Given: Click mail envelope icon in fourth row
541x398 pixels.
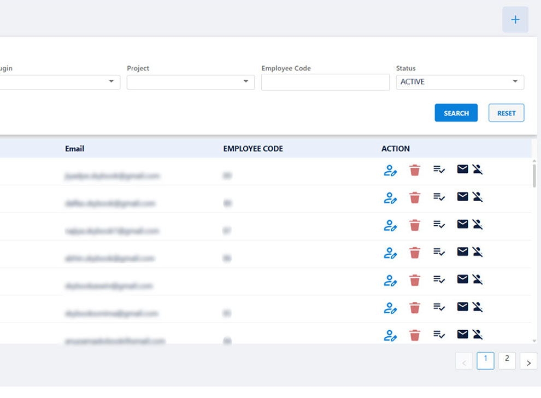Looking at the screenshot, I should coord(462,251).
